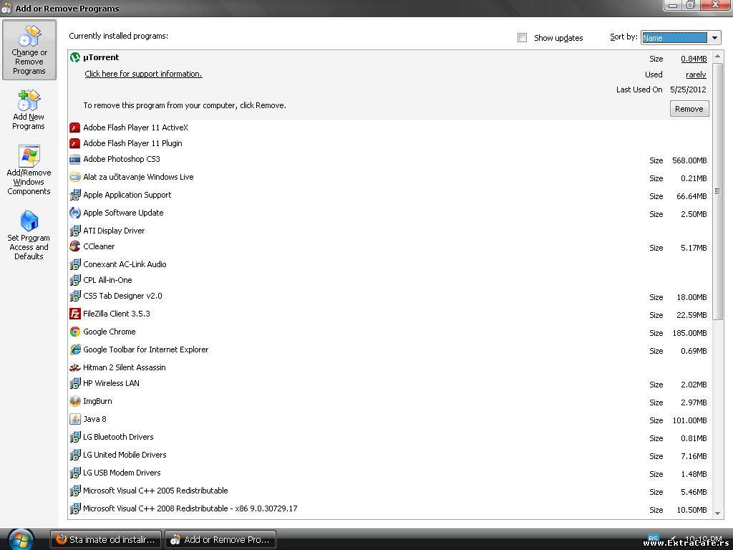Click the CSS Tab Designer v2.0 icon
Viewport: 733px width, 550px height.
(x=74, y=296)
